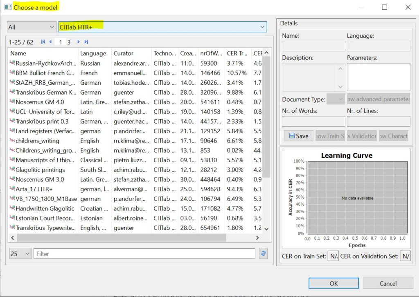Click the Nr. of Words field
Image resolution: width=419 pixels, height=297 pixels.
click(313, 121)
